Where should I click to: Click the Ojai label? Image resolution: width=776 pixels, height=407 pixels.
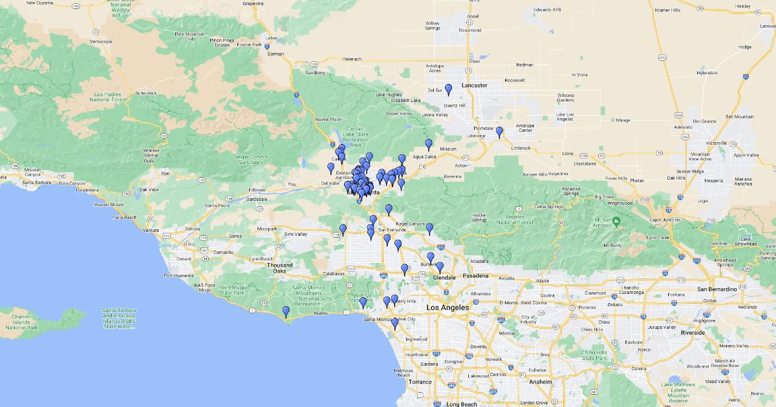click(166, 173)
